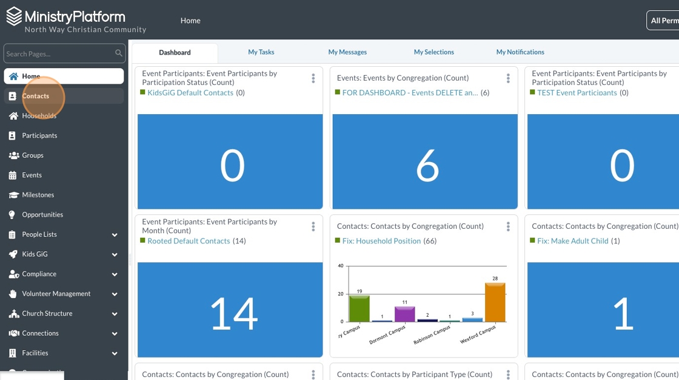The height and width of the screenshot is (380, 679).
Task: Click the blue tile showing count 14
Action: (x=230, y=310)
